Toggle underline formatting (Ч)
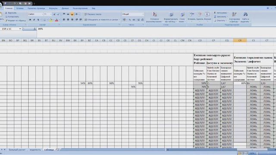The image size is (276, 155). pyautogui.click(x=38, y=20)
